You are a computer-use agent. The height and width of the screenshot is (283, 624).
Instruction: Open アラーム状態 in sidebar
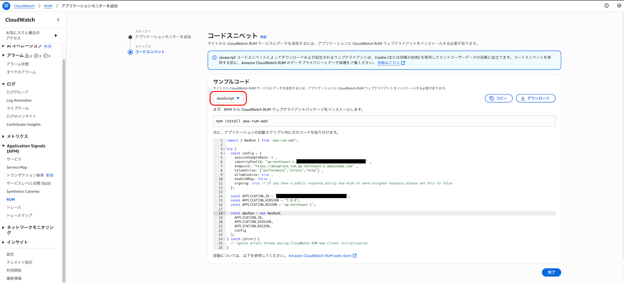pyautogui.click(x=18, y=64)
